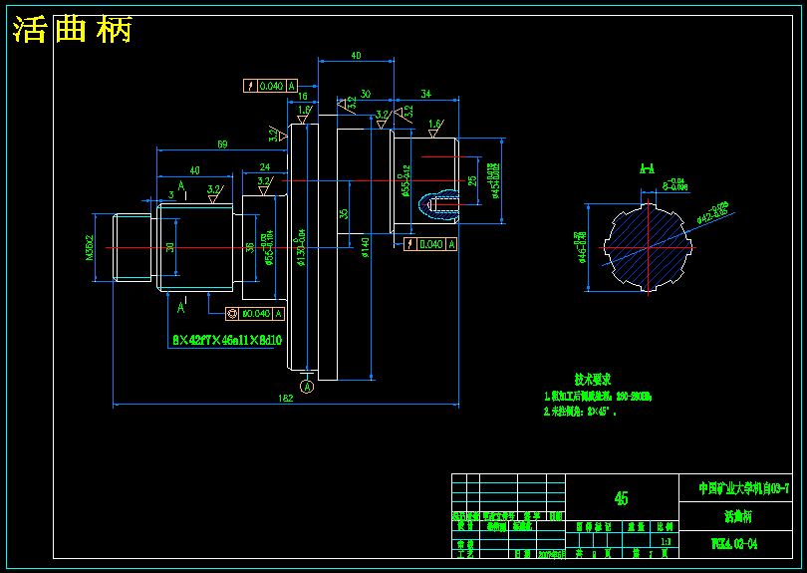
Task: Select the small 3 dimension value
Action: point(171,195)
